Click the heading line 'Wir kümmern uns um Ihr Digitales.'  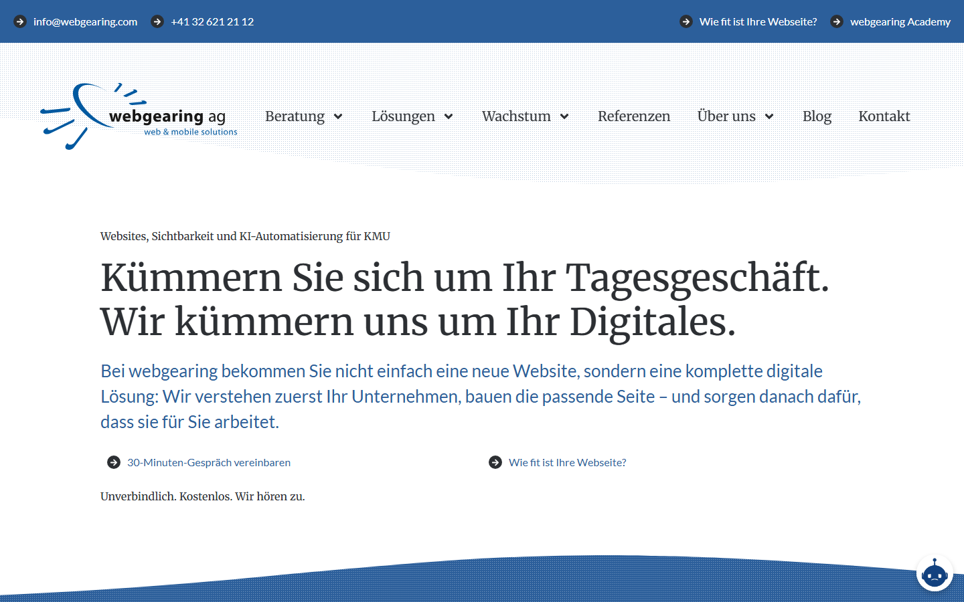[x=418, y=322]
